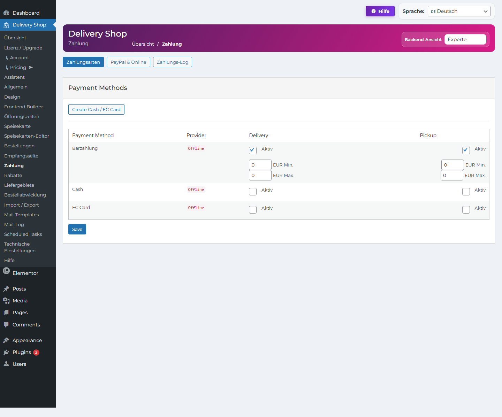Image resolution: width=502 pixels, height=417 pixels.
Task: Click Create Cash / EC Card button
Action: (96, 109)
